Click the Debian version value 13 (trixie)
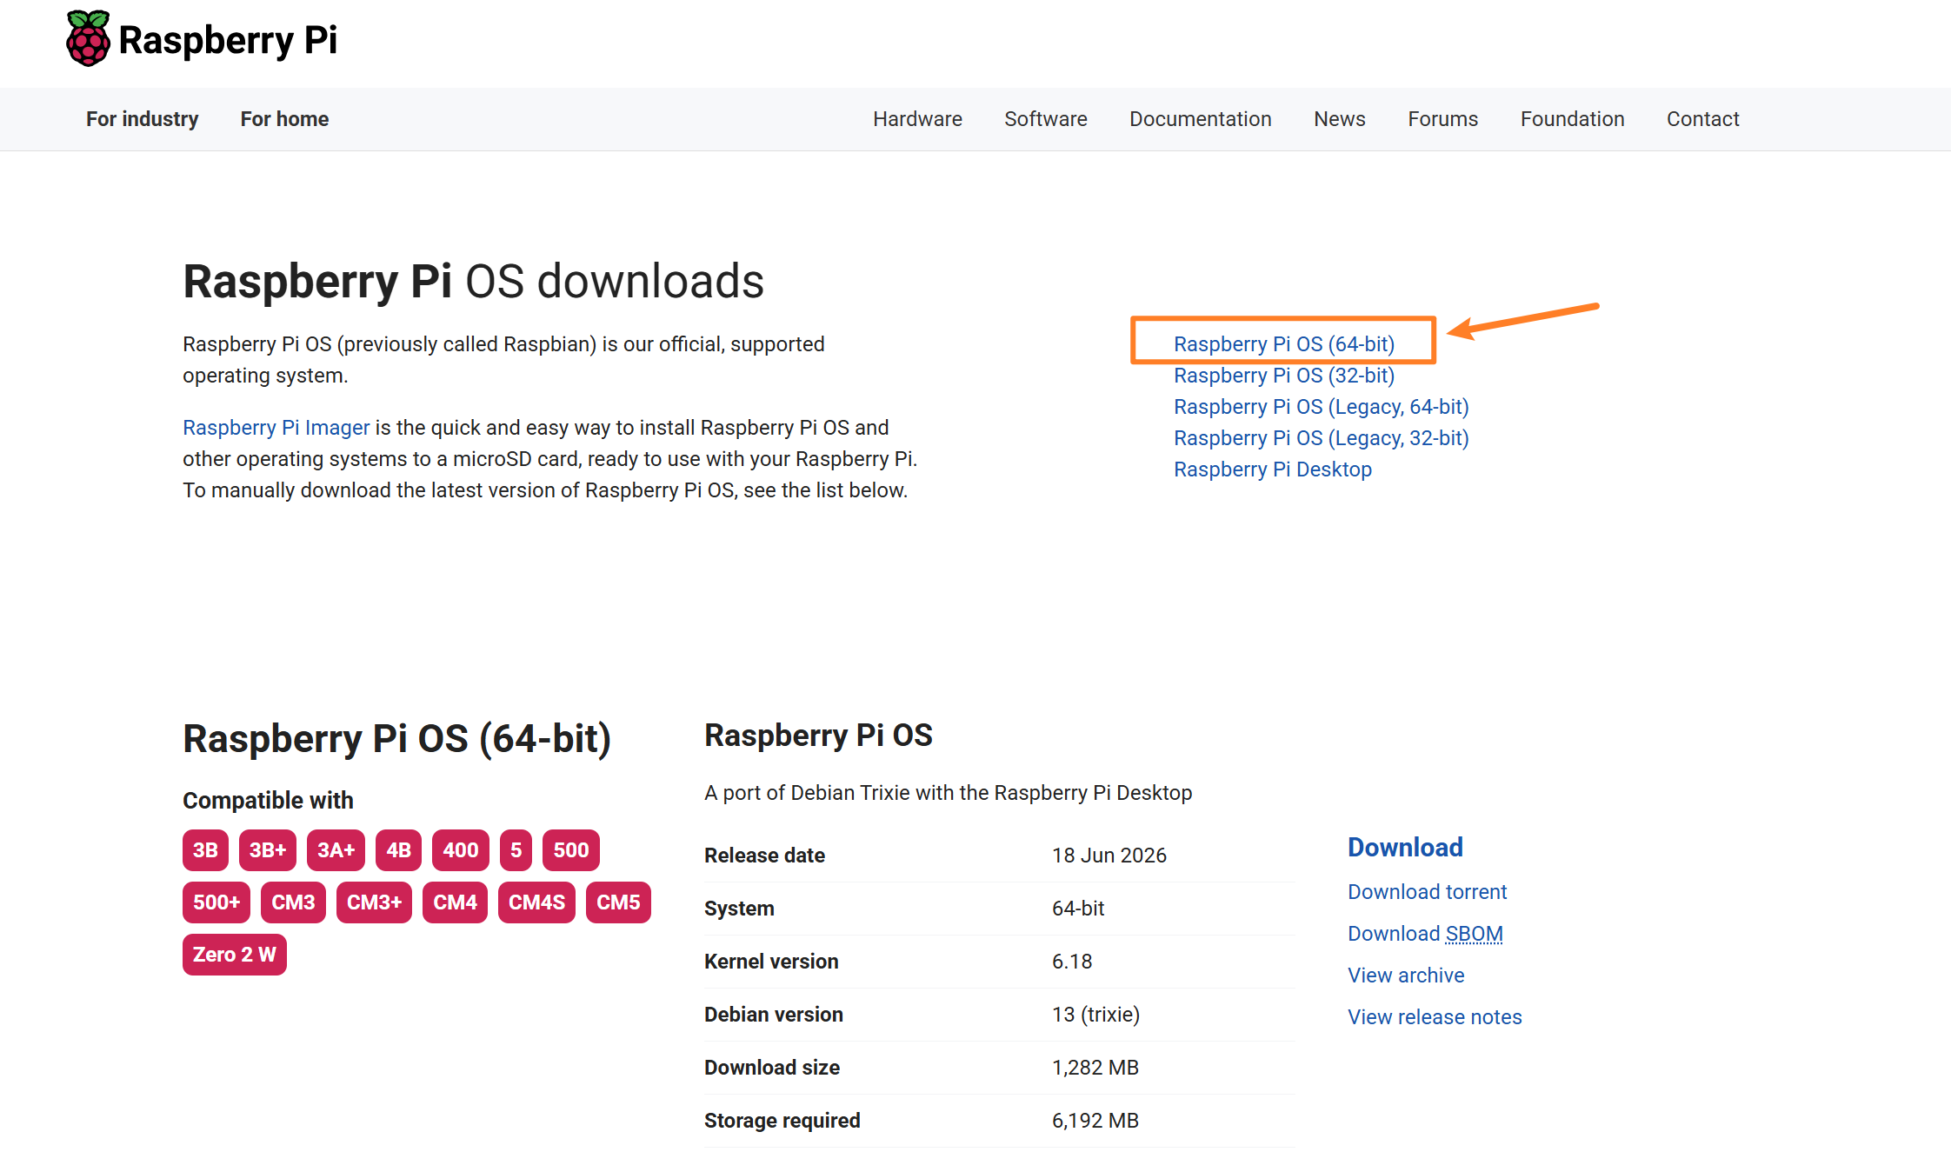This screenshot has width=1951, height=1152. point(1095,1015)
